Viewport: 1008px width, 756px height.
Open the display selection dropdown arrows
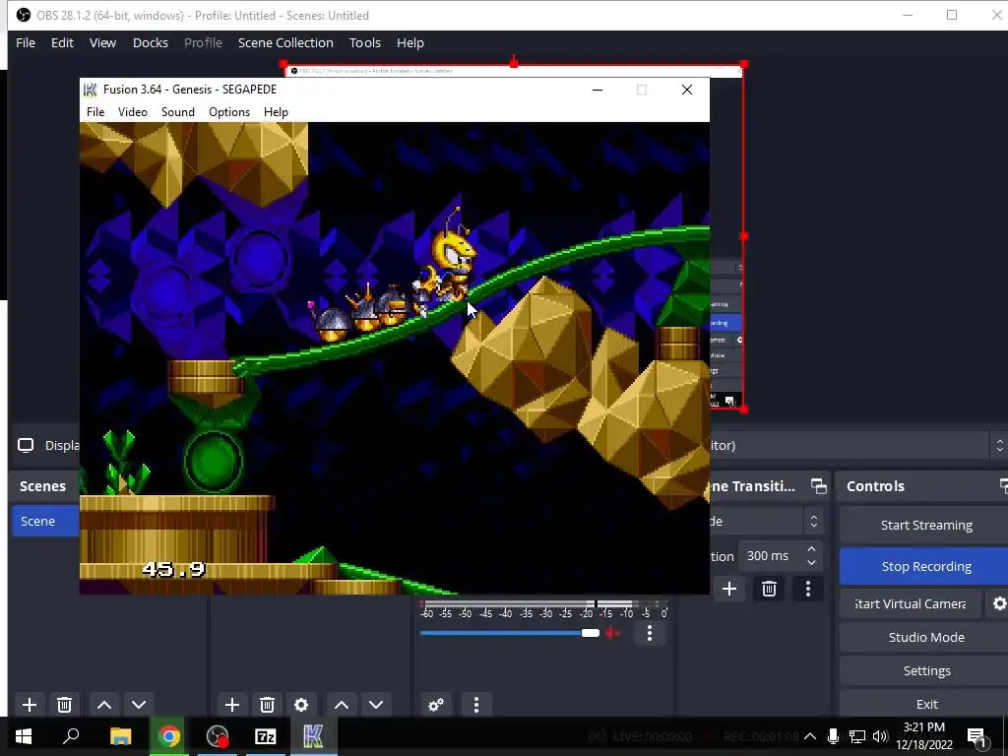point(999,445)
